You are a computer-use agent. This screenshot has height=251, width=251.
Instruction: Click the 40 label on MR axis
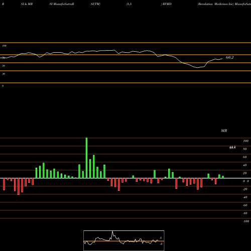coord(245,165)
